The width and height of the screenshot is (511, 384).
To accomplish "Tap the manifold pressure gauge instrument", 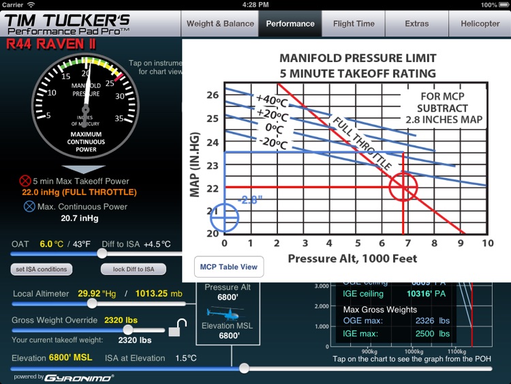I will pos(86,106).
